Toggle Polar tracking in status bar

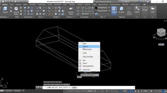click(x=107, y=91)
